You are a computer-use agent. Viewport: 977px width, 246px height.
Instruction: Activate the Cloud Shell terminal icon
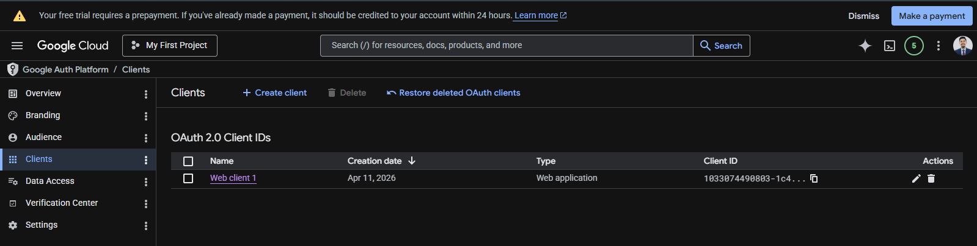(x=890, y=46)
